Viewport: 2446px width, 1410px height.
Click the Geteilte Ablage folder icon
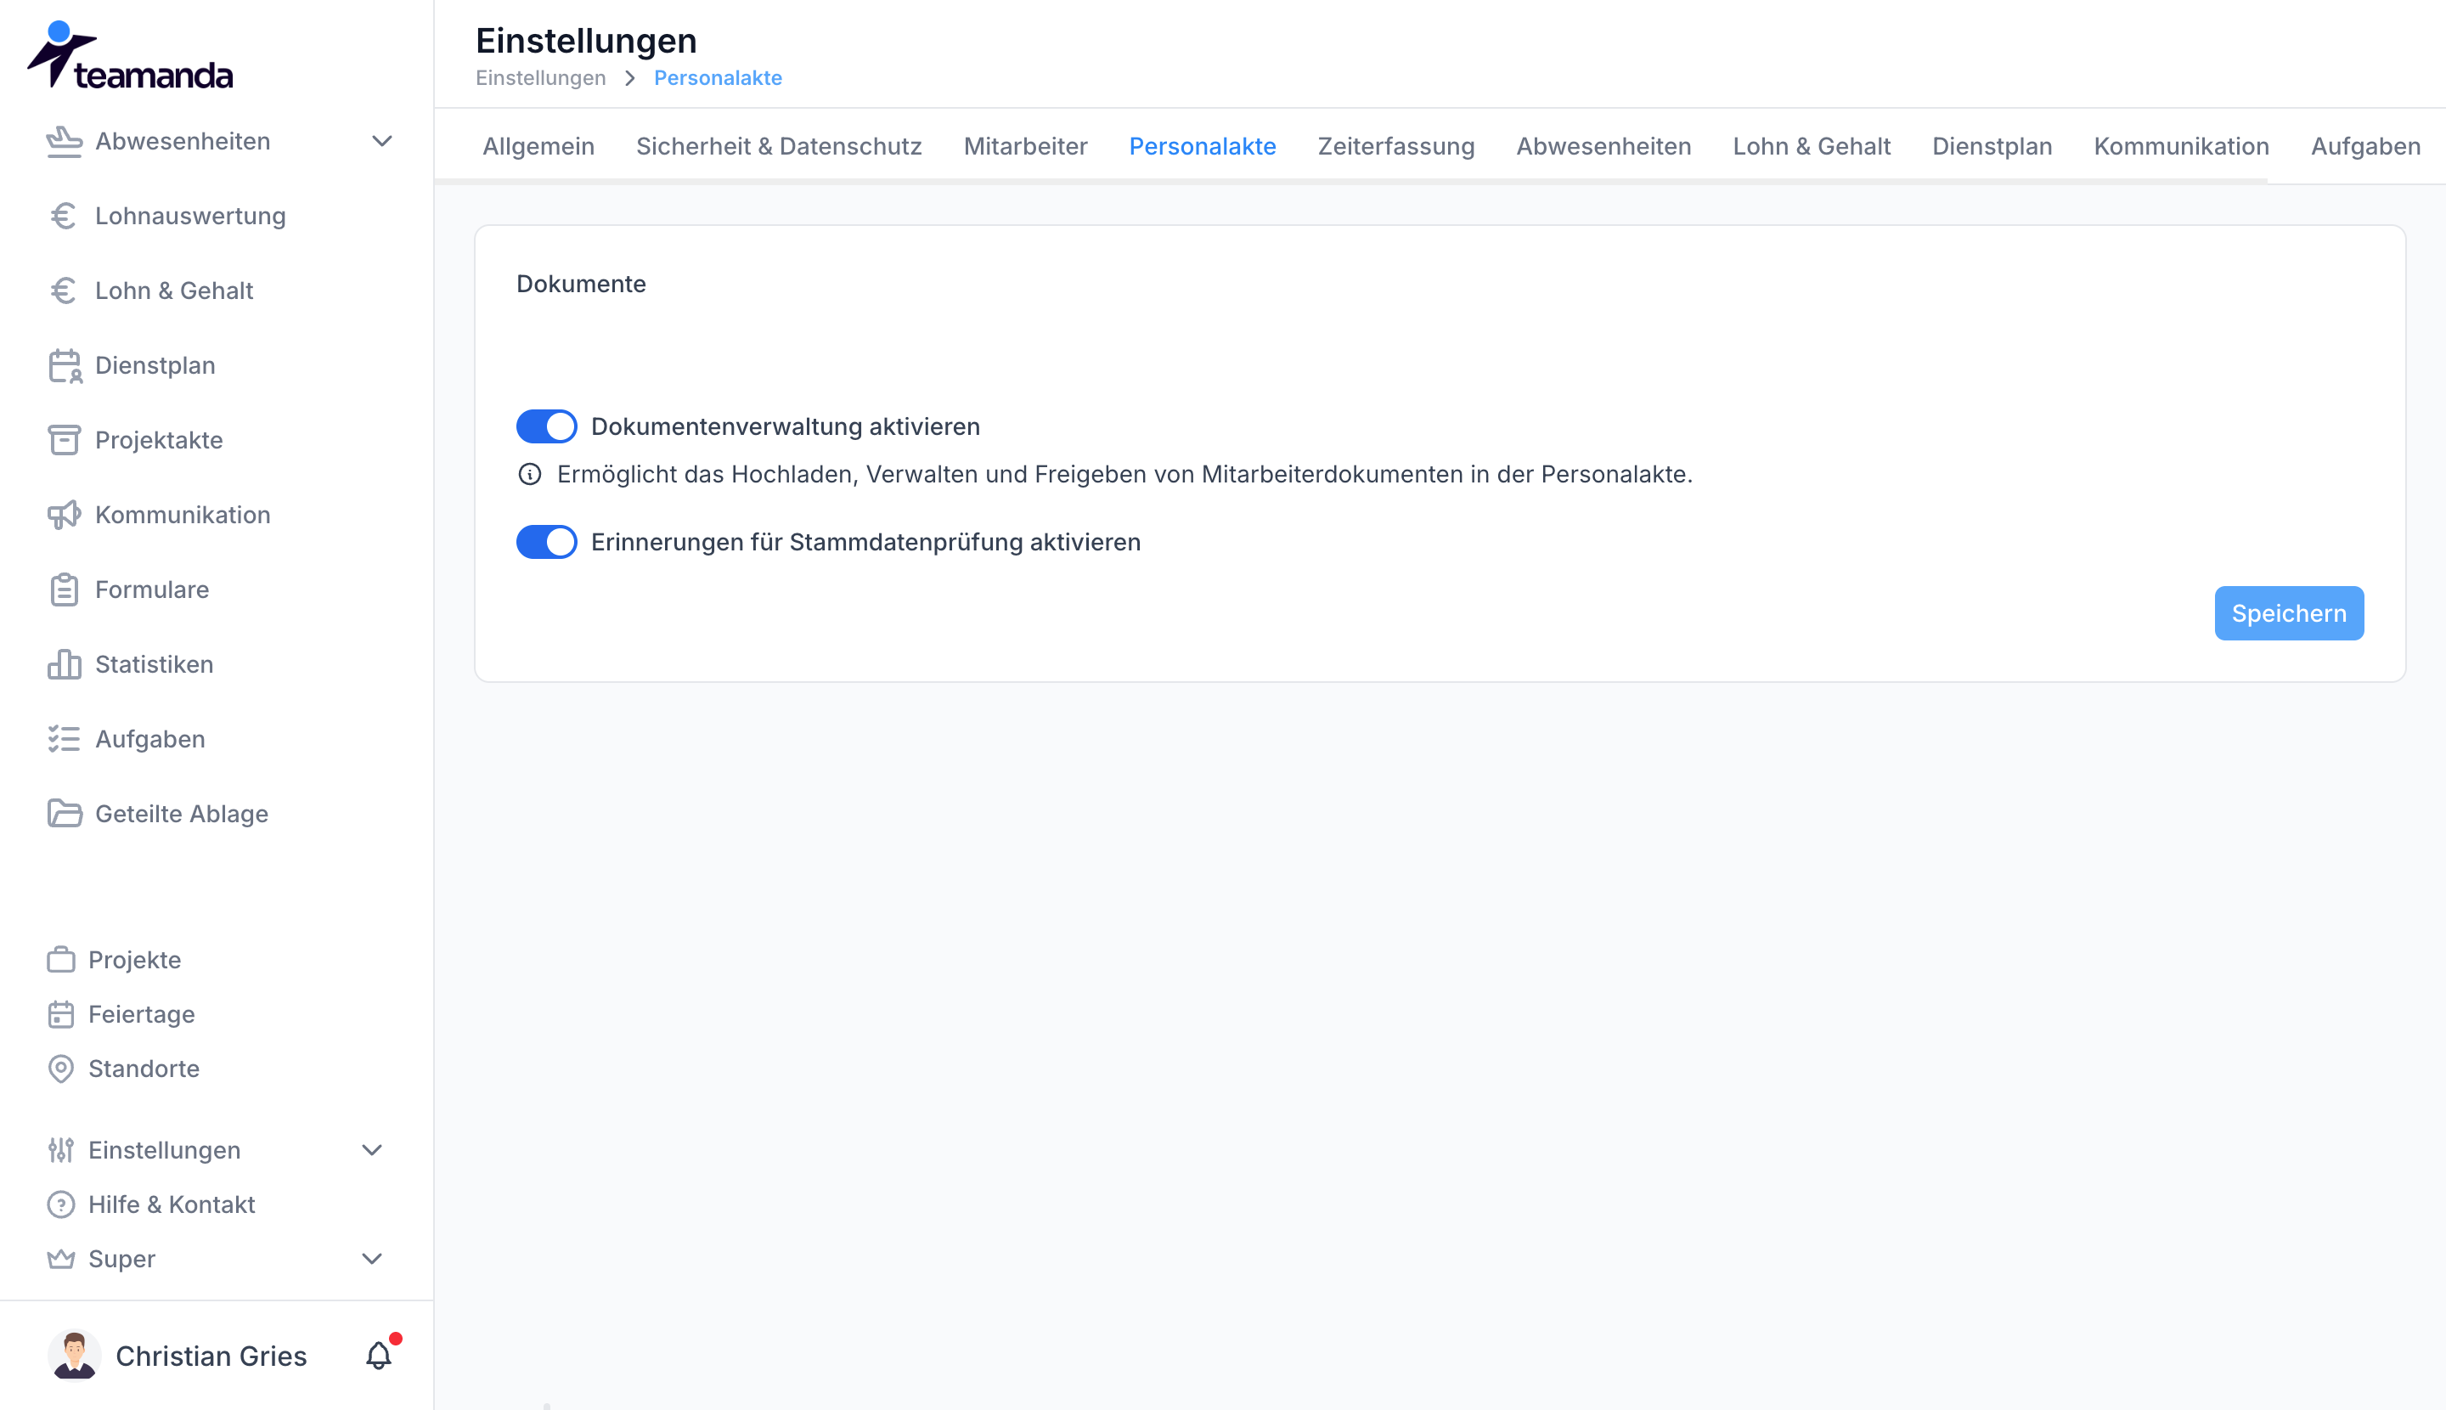click(x=64, y=814)
